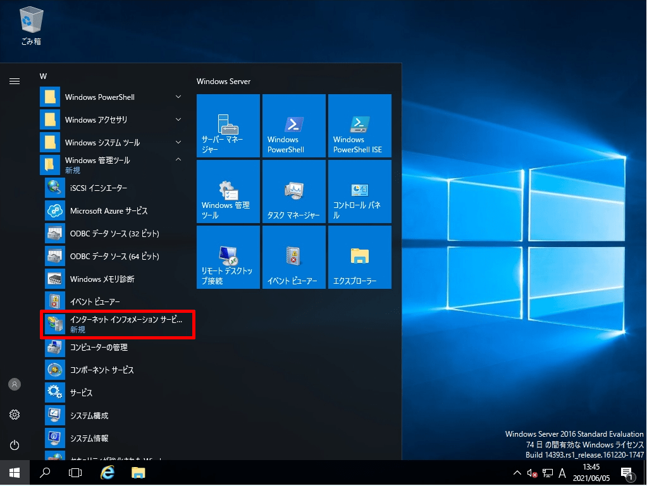Open the Start menu hamburger navigation
The height and width of the screenshot is (486, 647).
coord(14,81)
